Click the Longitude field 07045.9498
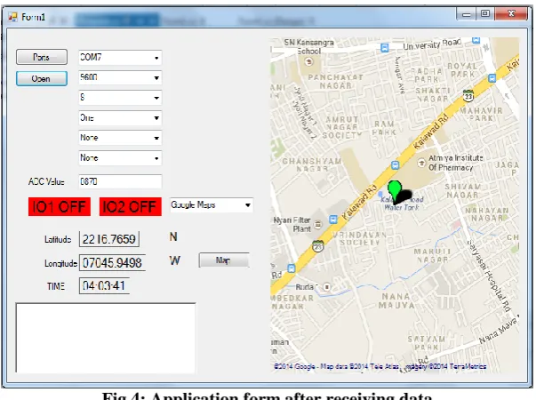 113,262
